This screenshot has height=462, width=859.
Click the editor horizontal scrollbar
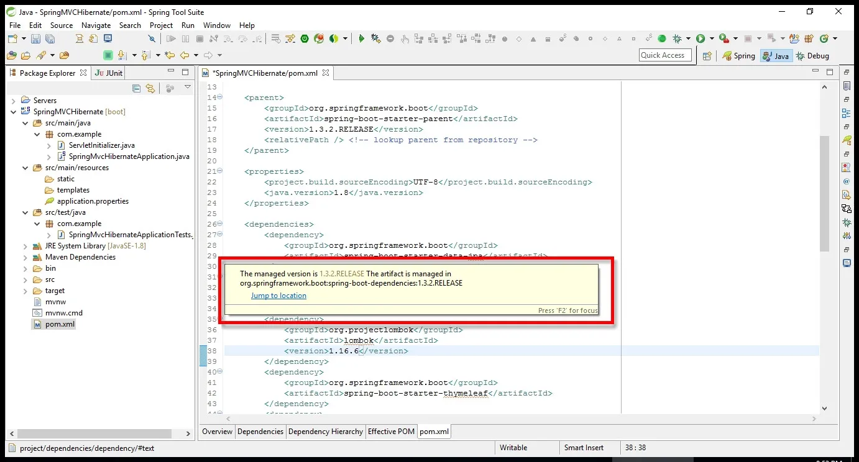pyautogui.click(x=522, y=419)
